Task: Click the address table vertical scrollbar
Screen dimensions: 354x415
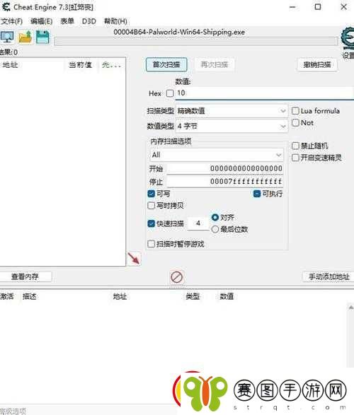Action: pyautogui.click(x=350, y=335)
